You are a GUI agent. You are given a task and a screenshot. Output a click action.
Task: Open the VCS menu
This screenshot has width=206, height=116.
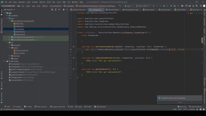69,2
